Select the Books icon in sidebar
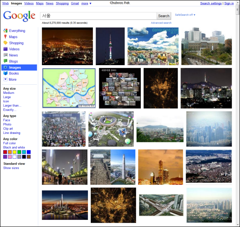The width and height of the screenshot is (240, 227). 5,74
